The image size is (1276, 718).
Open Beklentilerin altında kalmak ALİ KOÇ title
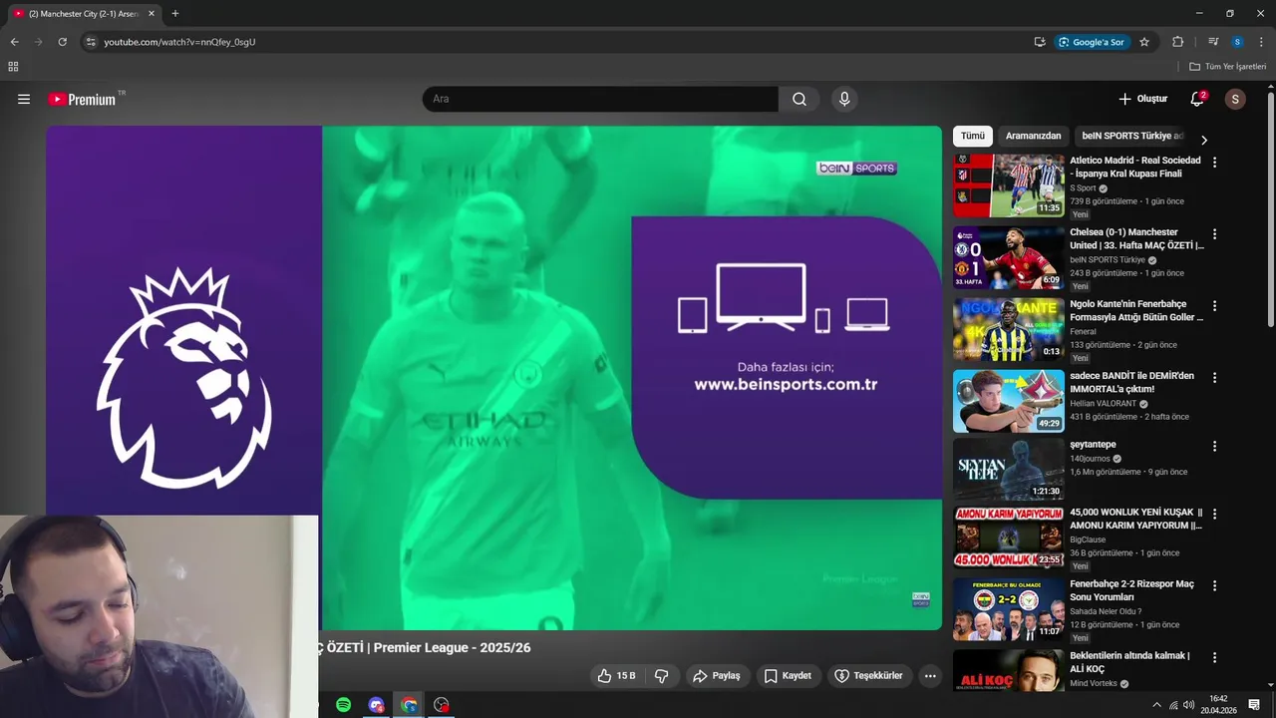1129,662
